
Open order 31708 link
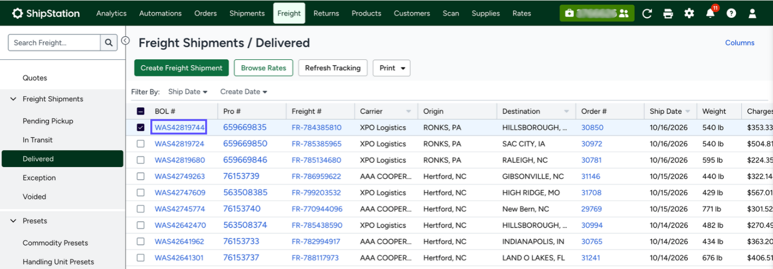(591, 193)
